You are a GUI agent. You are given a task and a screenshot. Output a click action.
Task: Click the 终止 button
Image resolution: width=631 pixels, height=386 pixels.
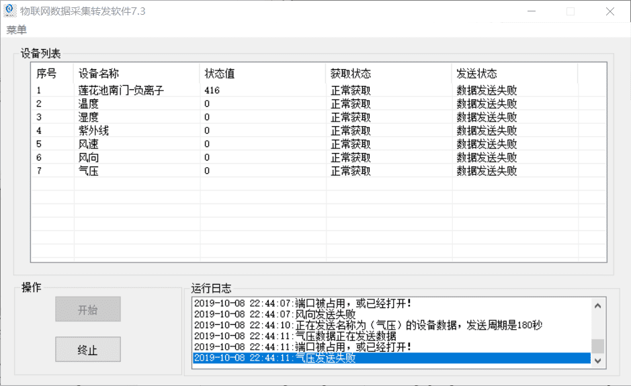[x=88, y=350]
